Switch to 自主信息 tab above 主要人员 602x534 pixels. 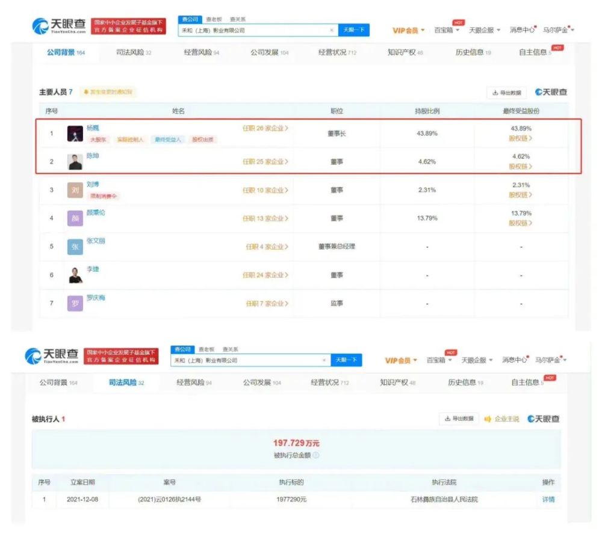535,52
